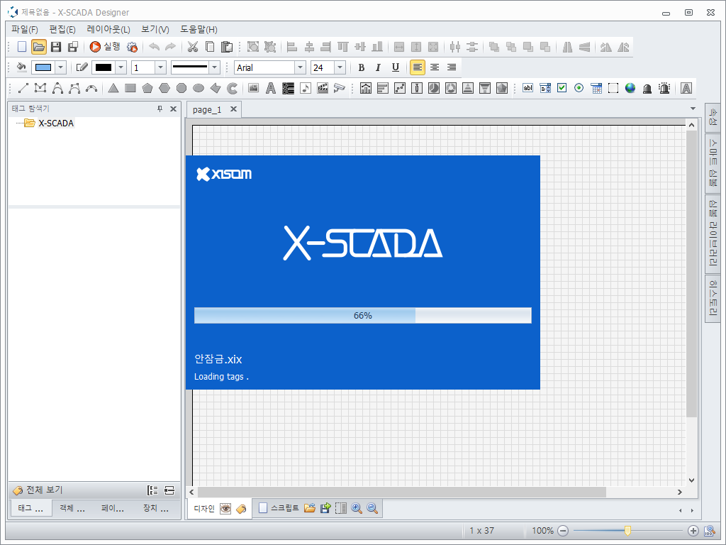Insert an image object
Image resolution: width=726 pixels, height=545 pixels.
[x=253, y=88]
